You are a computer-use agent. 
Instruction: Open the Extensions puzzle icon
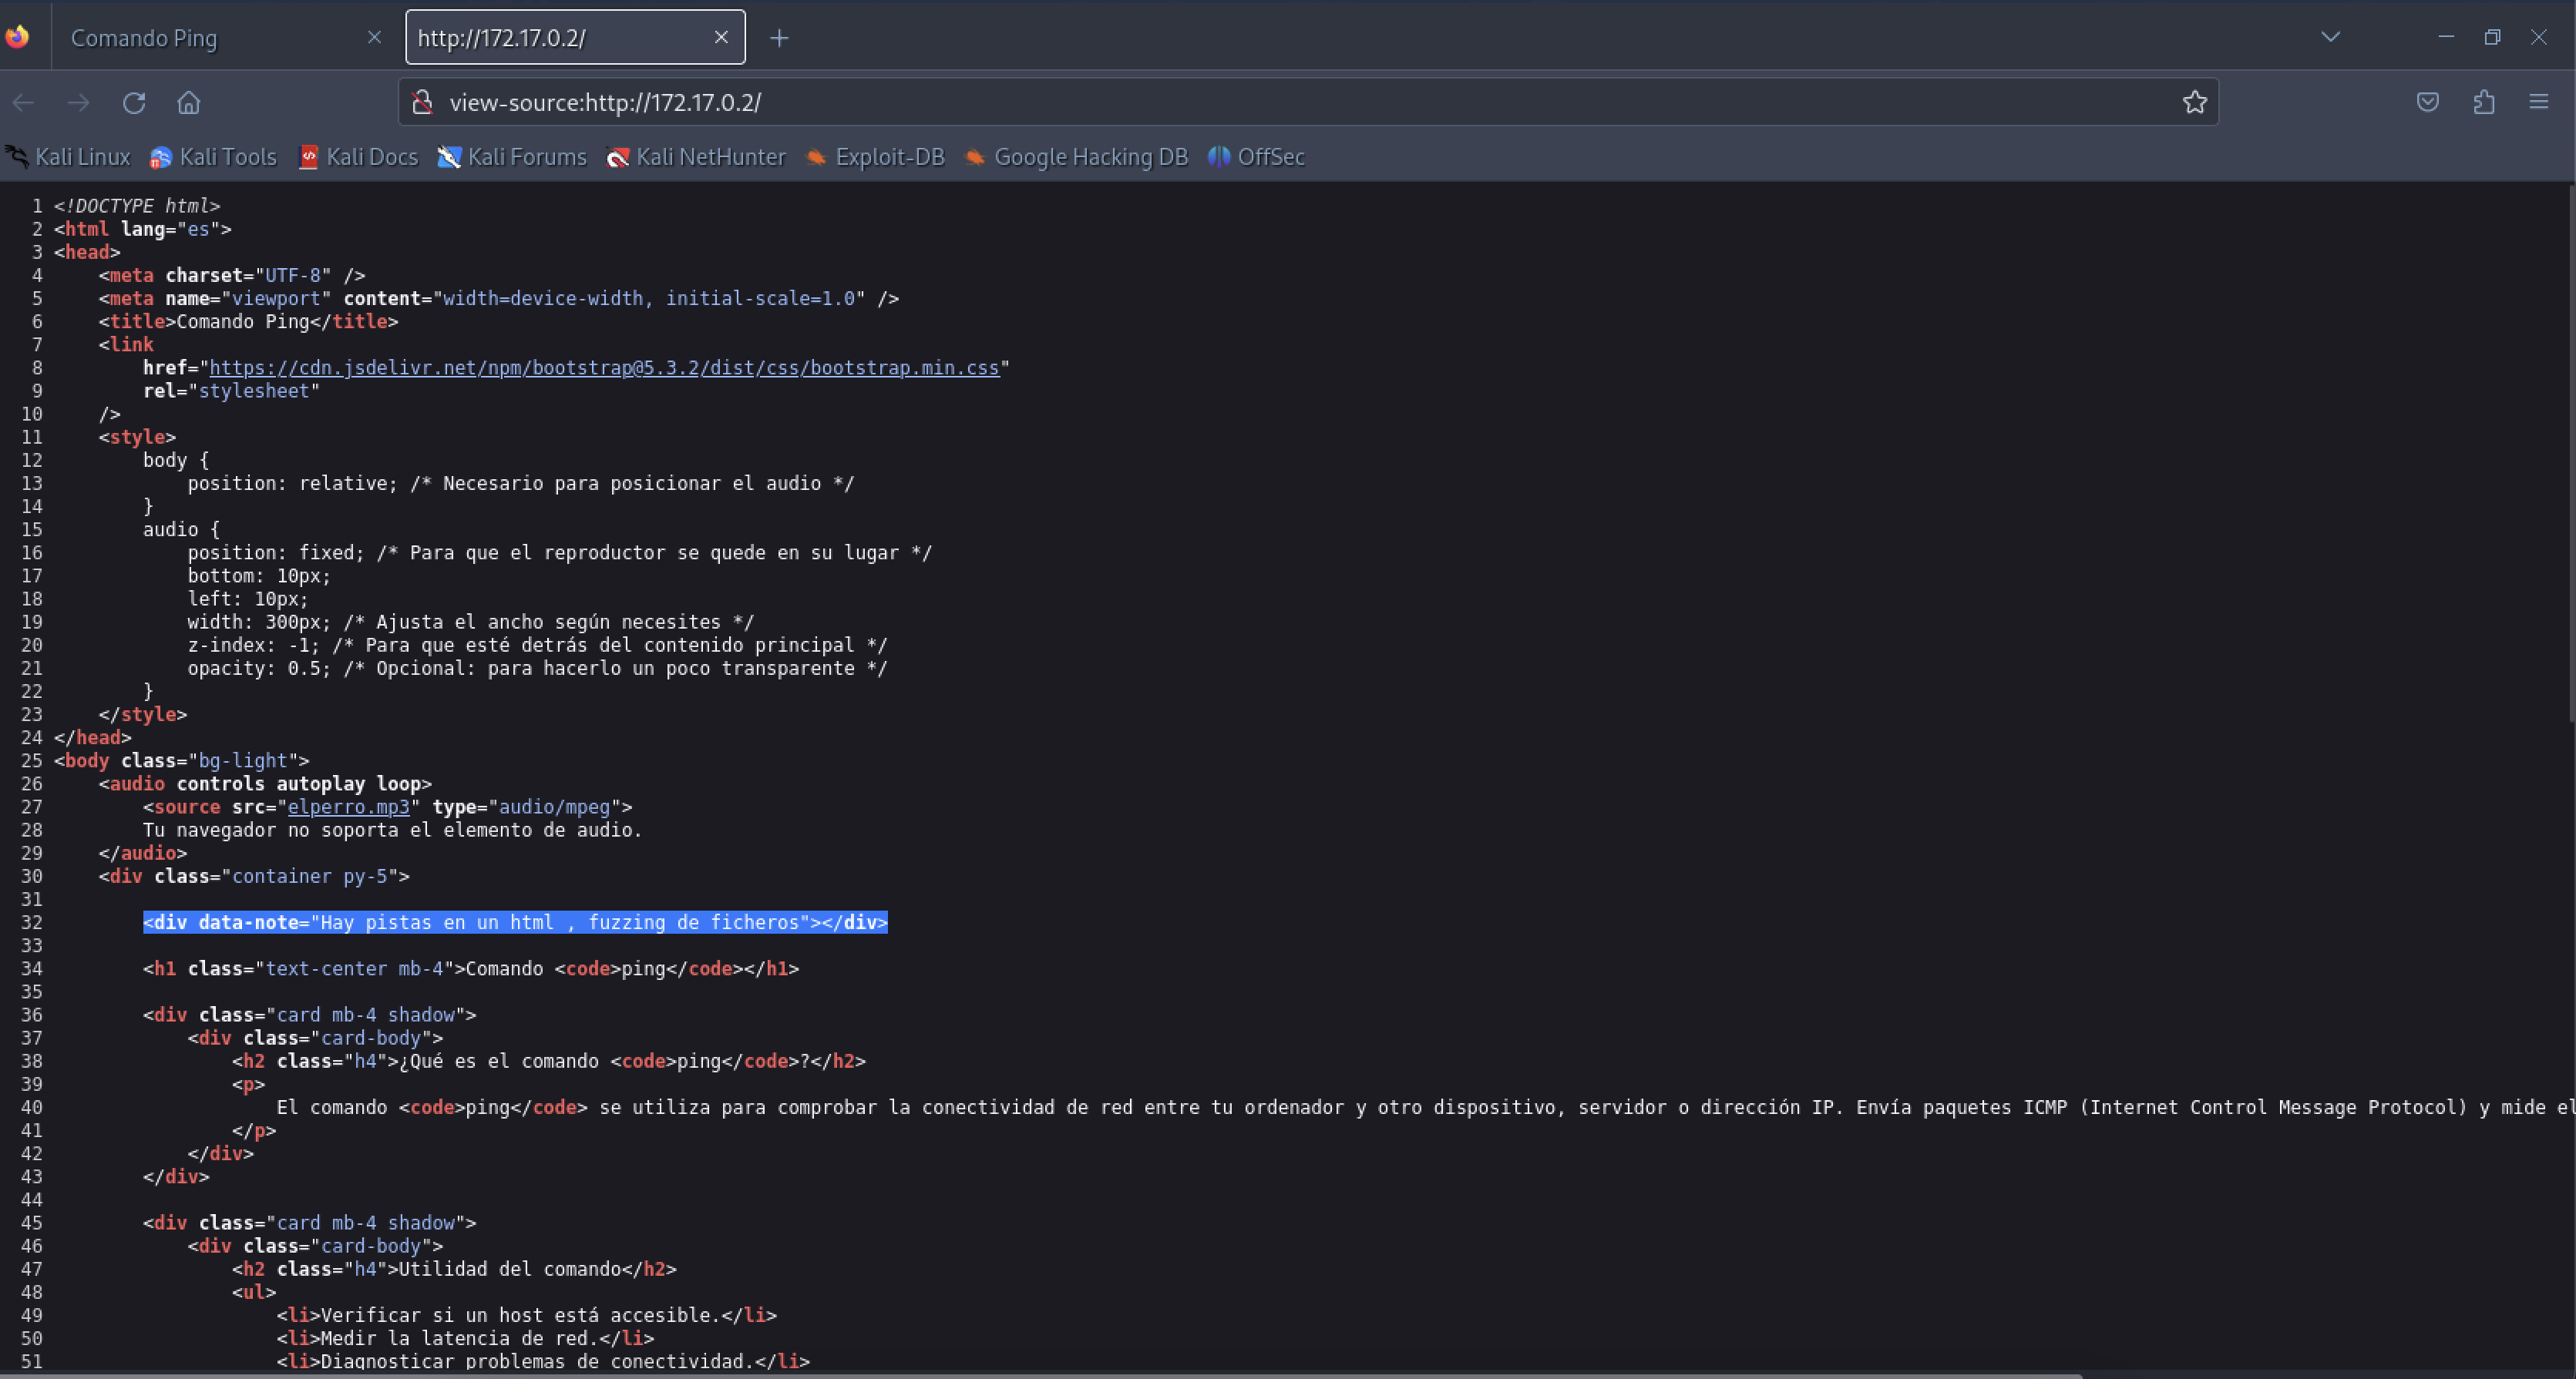tap(2484, 102)
